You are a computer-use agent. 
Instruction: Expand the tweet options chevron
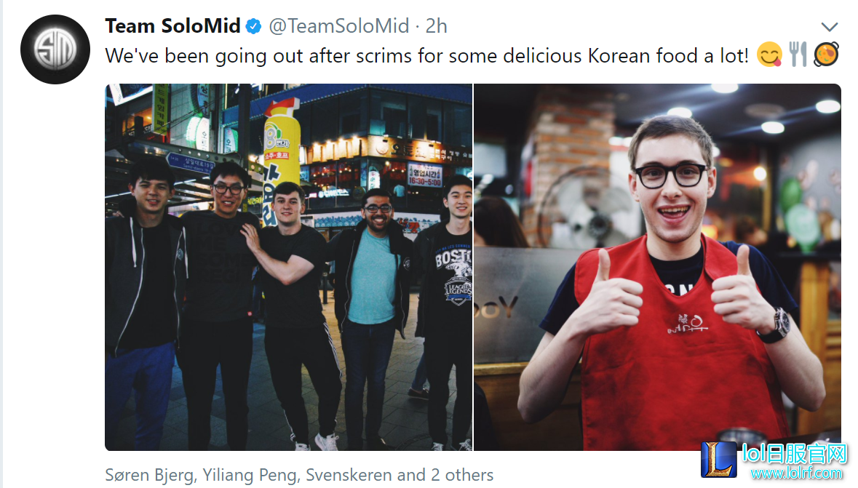(x=830, y=27)
